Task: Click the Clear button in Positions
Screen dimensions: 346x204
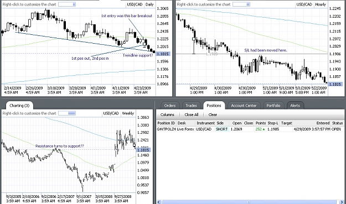Action: point(213,115)
